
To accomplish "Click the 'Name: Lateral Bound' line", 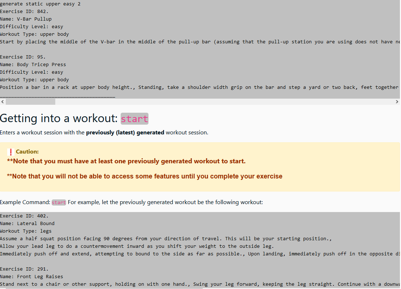I will click(27, 224).
